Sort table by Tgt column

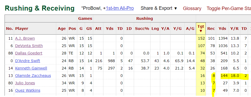[201, 29]
